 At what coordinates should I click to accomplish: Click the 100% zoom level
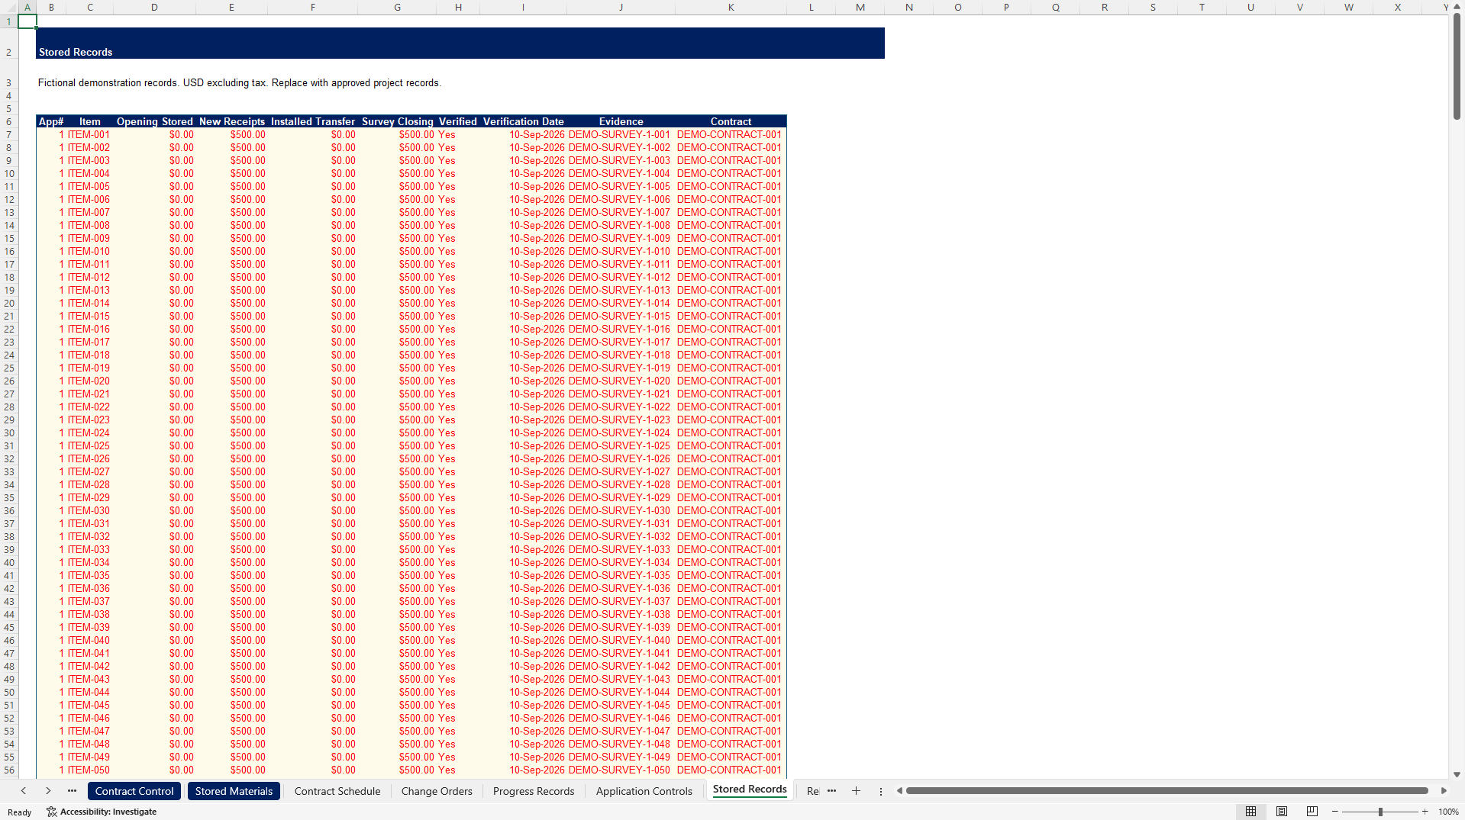1448,812
